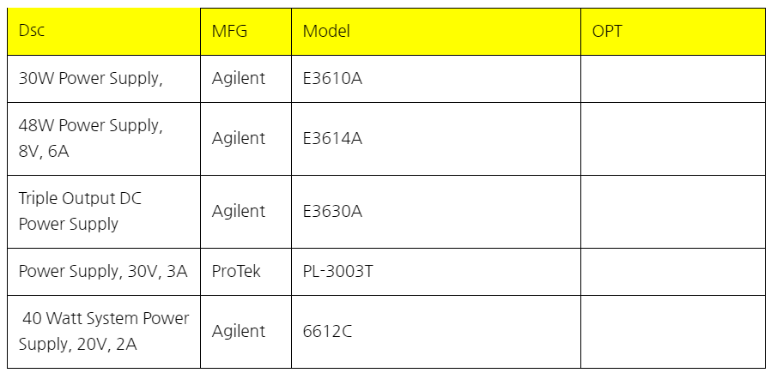Click the empty OPT cell for E3610A

click(672, 78)
